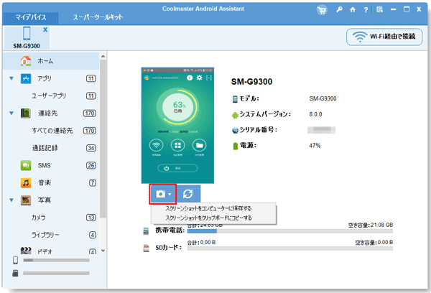Close the SM-G9300 device tab

point(45,29)
